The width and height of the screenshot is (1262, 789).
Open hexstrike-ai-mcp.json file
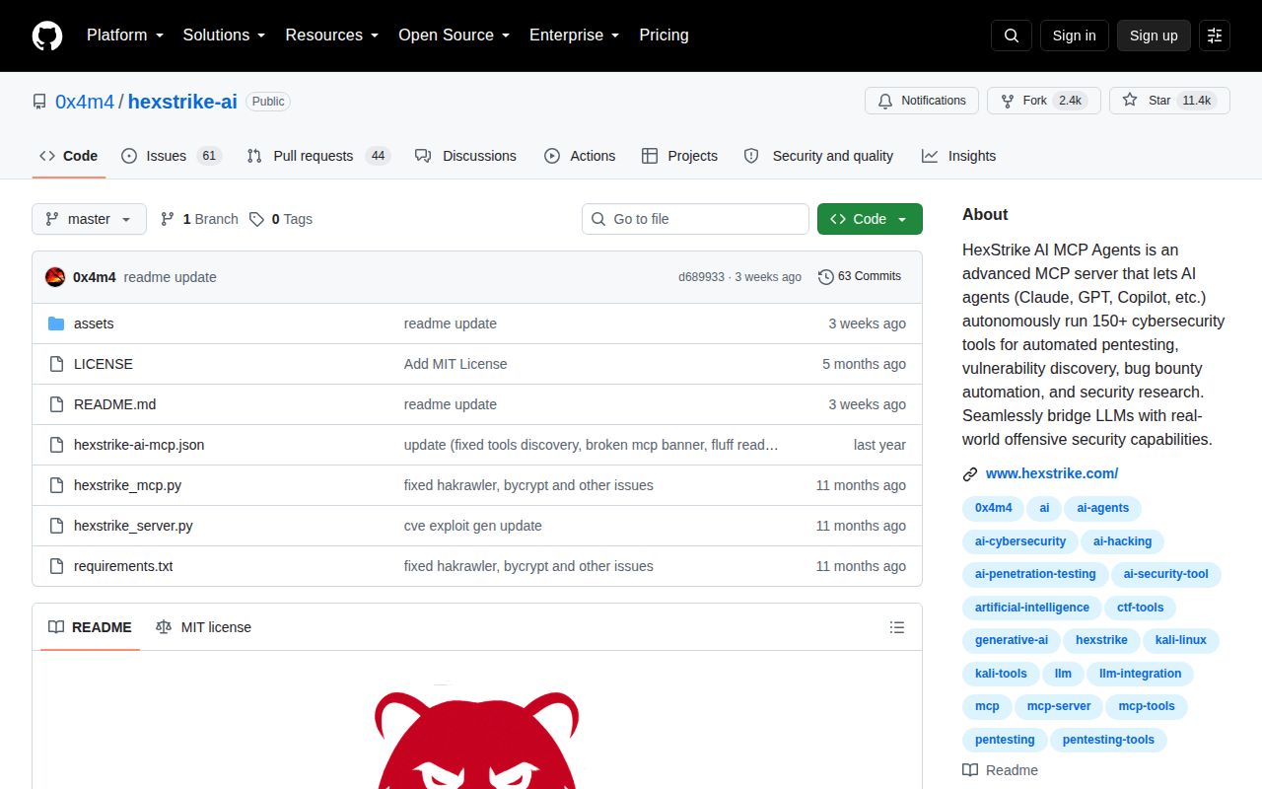click(x=139, y=445)
